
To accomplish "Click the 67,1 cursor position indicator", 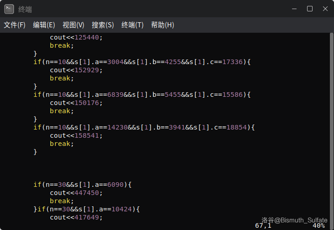I will (263, 225).
